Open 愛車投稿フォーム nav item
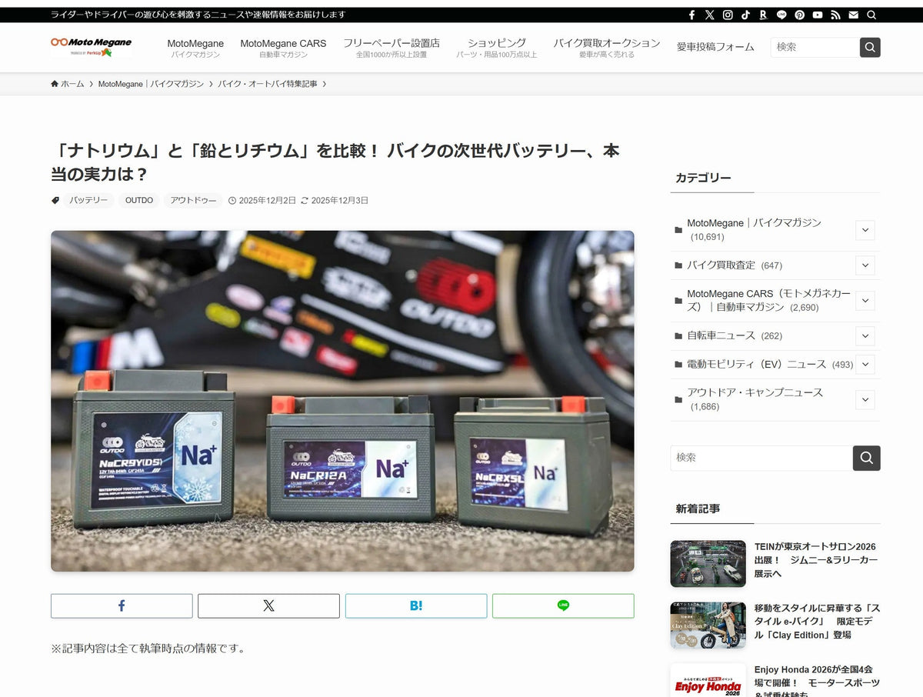923x697 pixels. click(x=715, y=47)
